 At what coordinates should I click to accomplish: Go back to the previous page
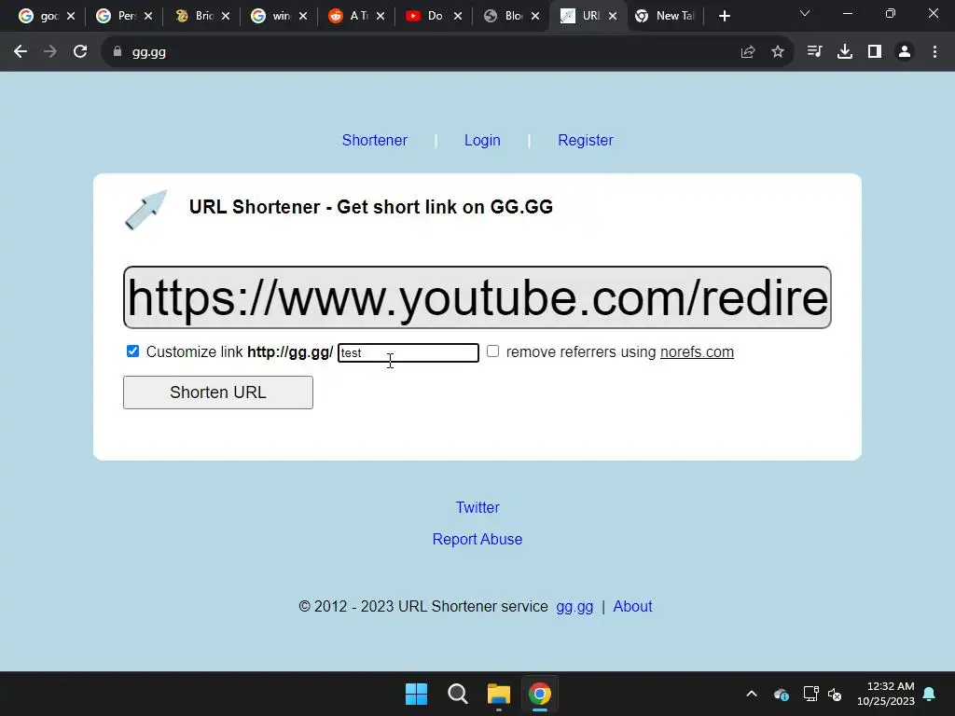[21, 52]
